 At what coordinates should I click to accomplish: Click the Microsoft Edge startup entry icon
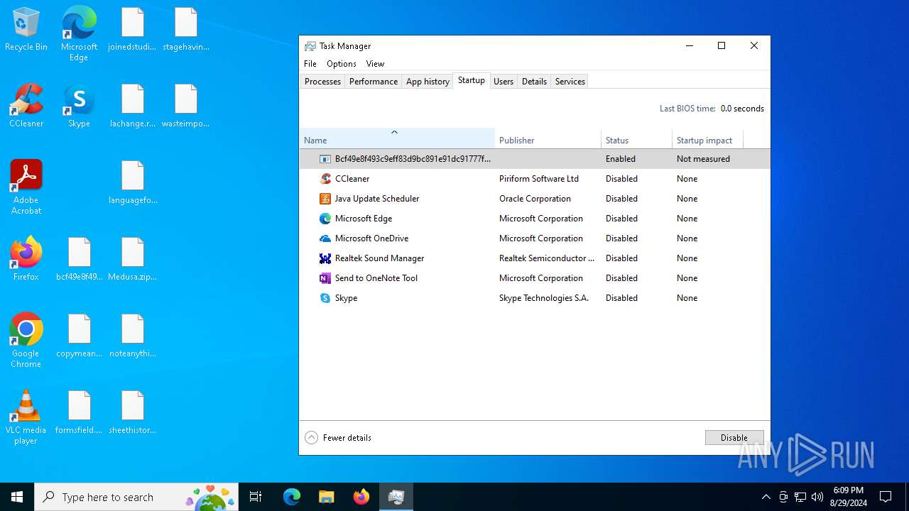point(325,219)
